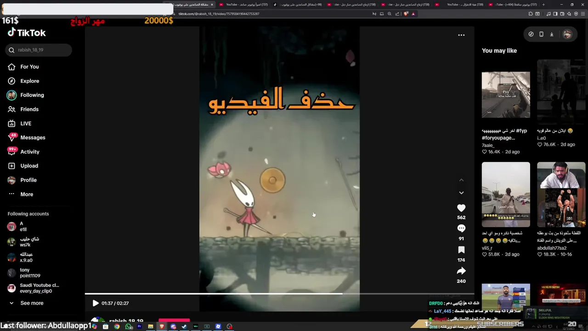This screenshot has width=588, height=331.
Task: Open WhatsApp from the taskbar
Action: [129, 326]
